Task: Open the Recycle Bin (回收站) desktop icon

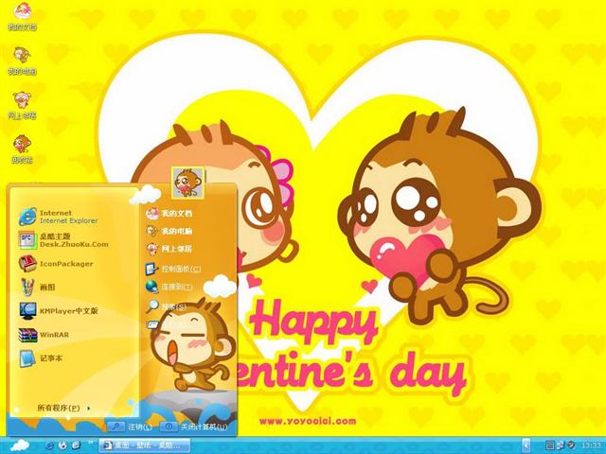Action: pyautogui.click(x=22, y=149)
